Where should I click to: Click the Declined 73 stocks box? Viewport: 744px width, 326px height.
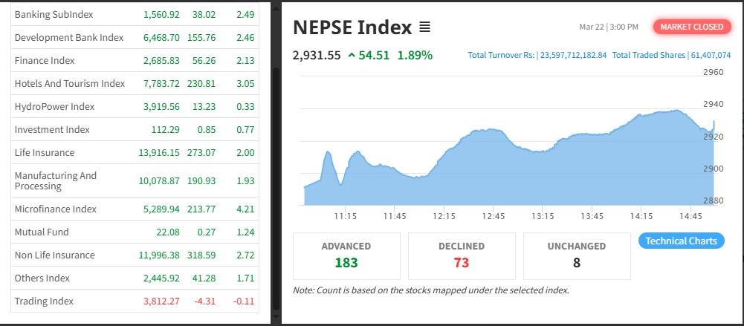click(x=462, y=255)
